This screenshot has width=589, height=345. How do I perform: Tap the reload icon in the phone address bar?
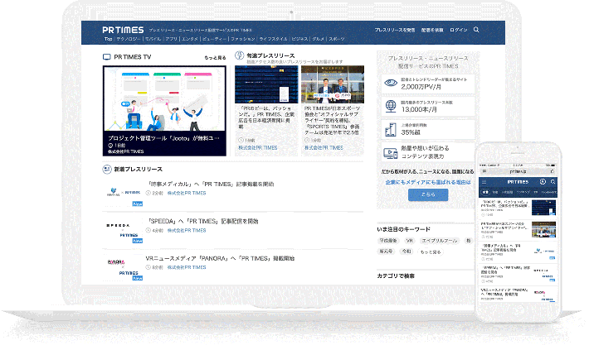(552, 171)
